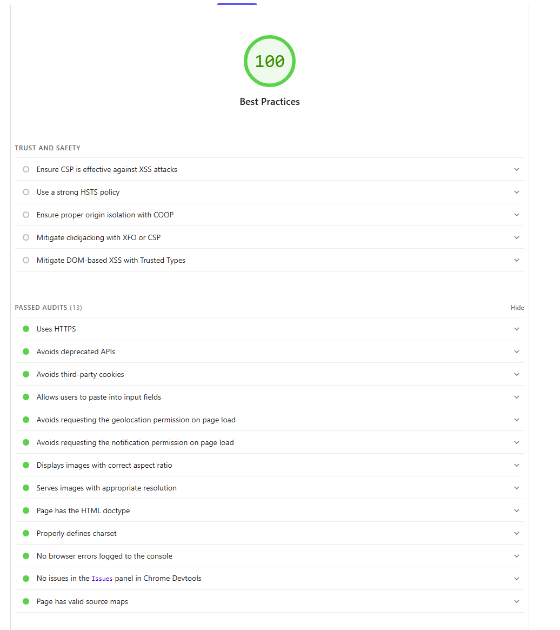Expand chevron for Avoids third-party cookies

coord(517,374)
